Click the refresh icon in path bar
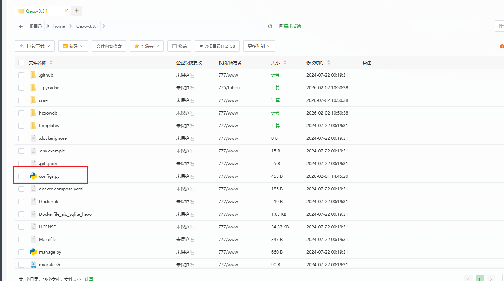This screenshot has height=281, width=504. (270, 26)
